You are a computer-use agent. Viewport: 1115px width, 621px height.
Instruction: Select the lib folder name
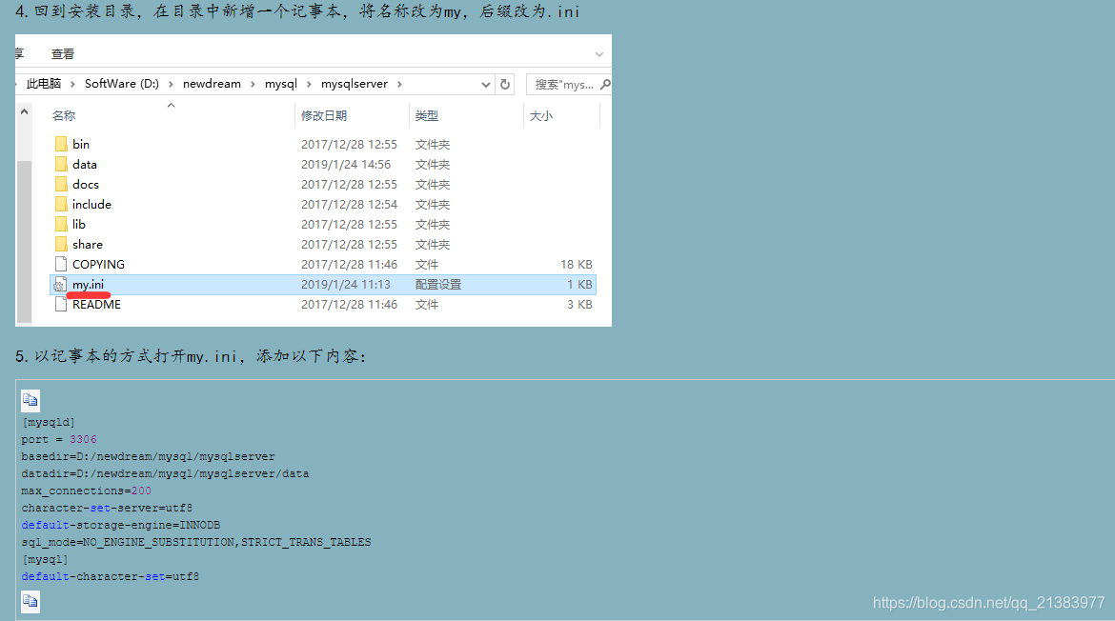coord(79,224)
